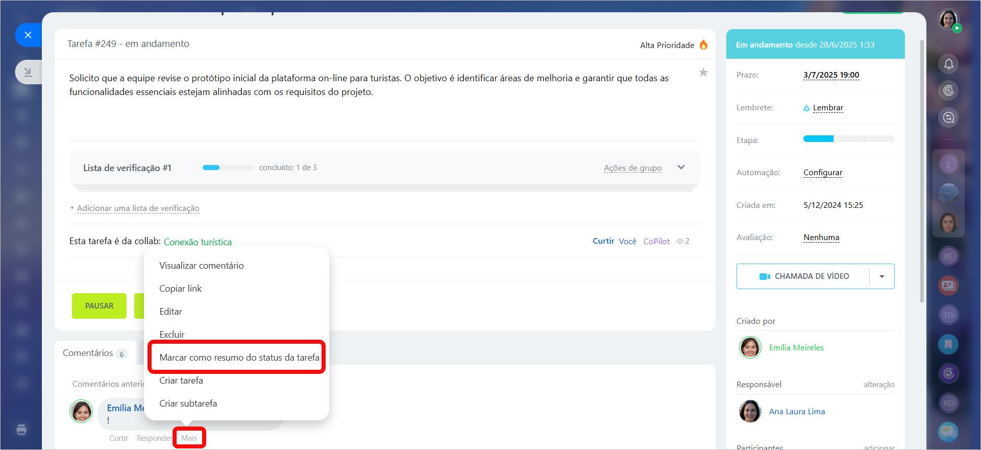Click the video camera icon on call button
Image resolution: width=981 pixels, height=450 pixels.
[x=765, y=276]
